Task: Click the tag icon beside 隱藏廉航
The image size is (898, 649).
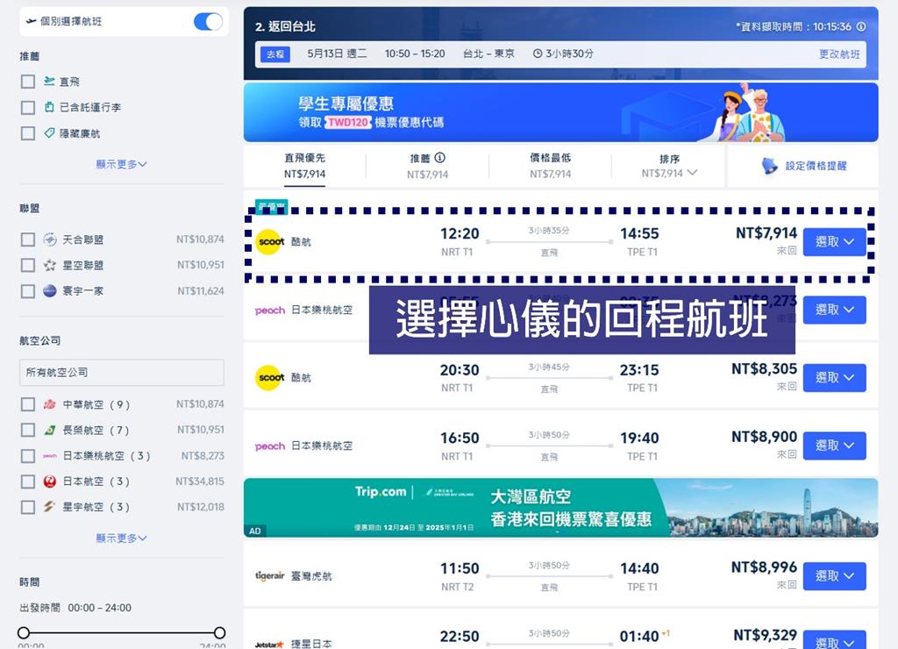Action: [x=49, y=133]
